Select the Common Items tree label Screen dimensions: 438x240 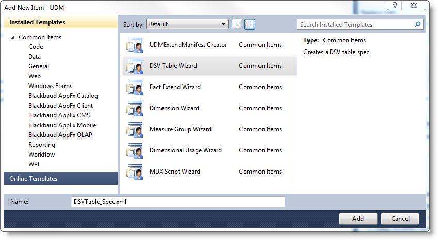pyautogui.click(x=40, y=37)
